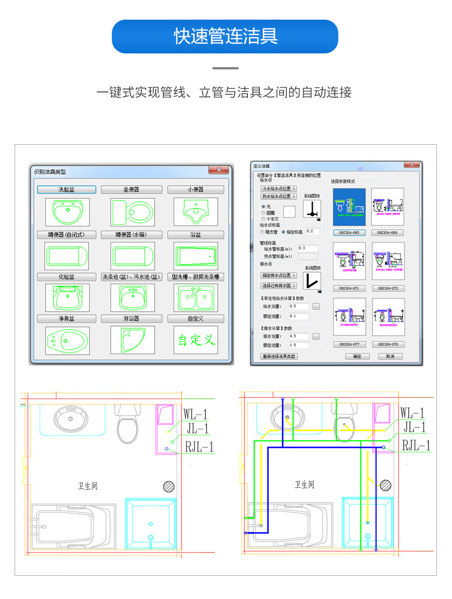
Task: Click the small arrow under supply block
Action: coord(319,220)
